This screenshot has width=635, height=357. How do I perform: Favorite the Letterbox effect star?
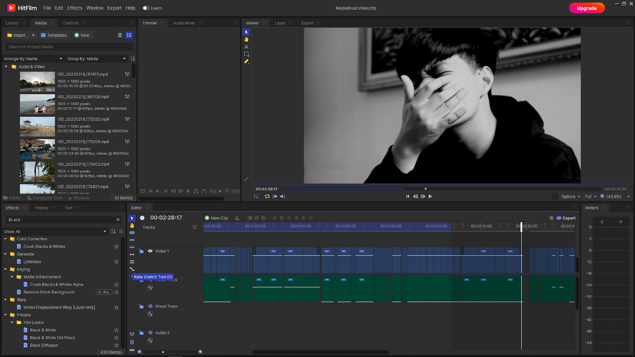tap(116, 262)
